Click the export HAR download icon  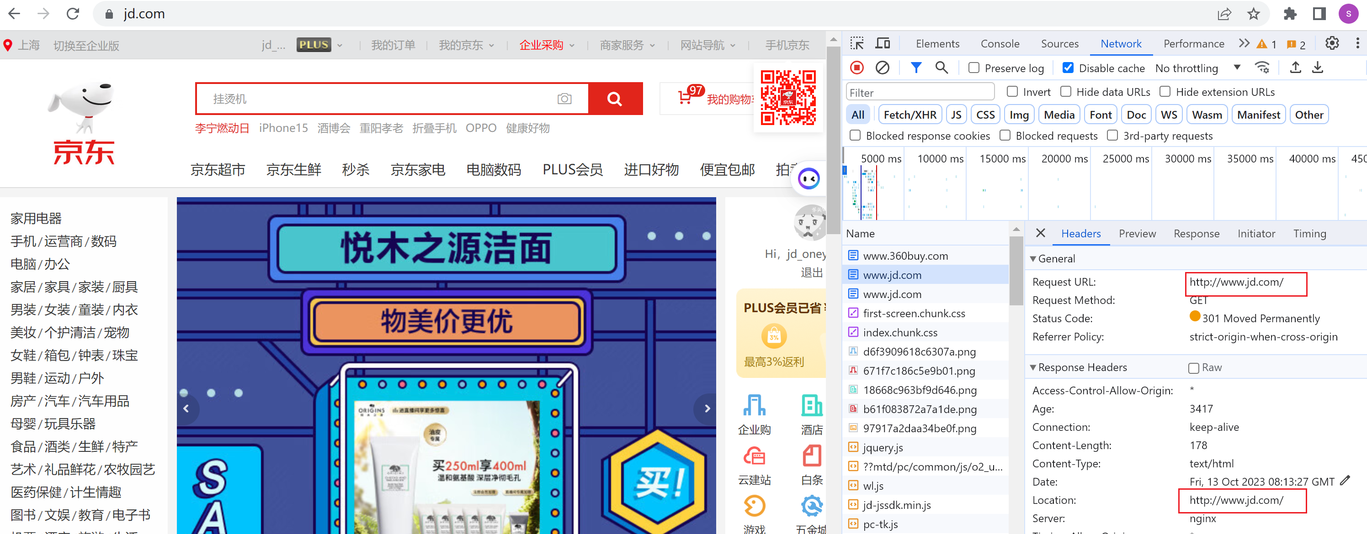[x=1318, y=68]
